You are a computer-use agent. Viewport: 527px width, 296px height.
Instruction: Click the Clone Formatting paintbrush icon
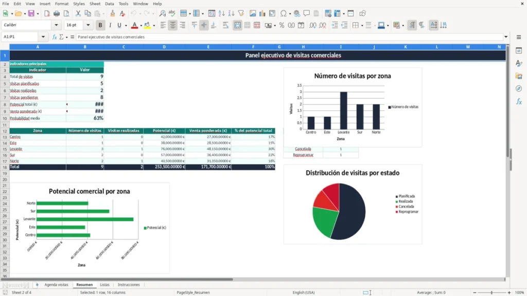click(x=113, y=13)
